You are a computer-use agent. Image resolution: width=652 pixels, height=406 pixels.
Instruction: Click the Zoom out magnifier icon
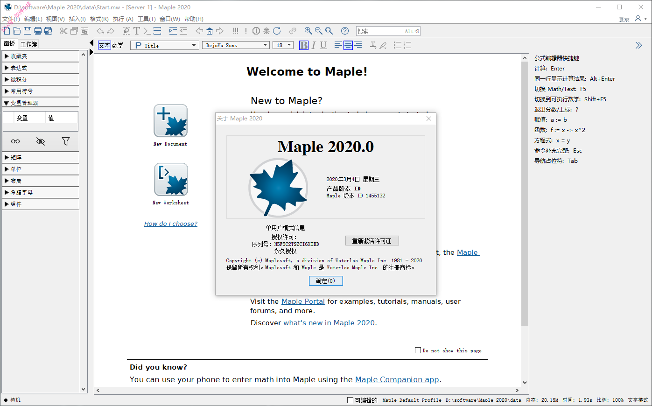[x=319, y=31]
